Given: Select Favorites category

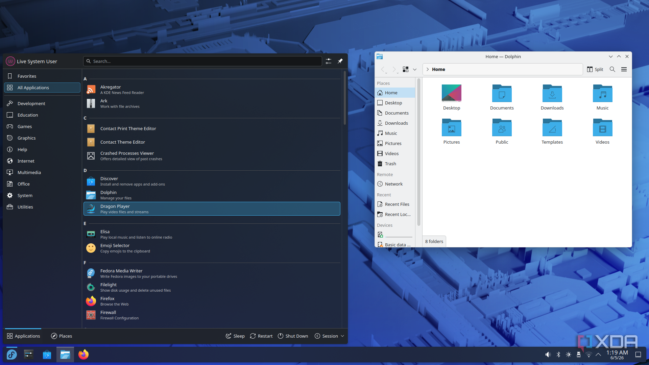Looking at the screenshot, I should click(42, 76).
